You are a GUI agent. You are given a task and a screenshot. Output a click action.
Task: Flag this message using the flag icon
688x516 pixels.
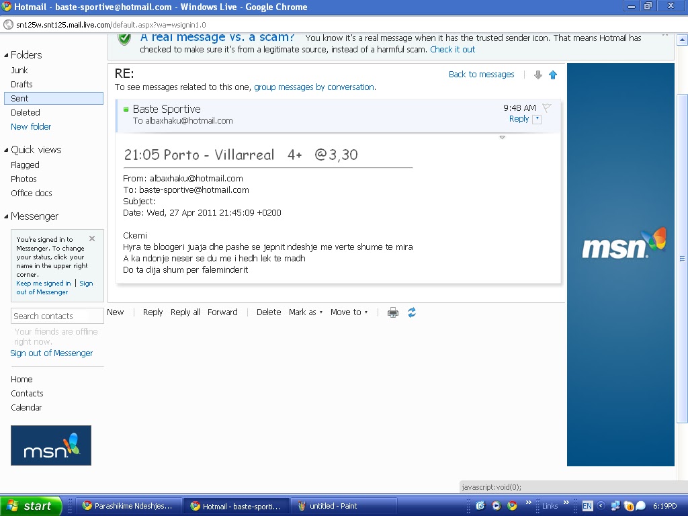(x=547, y=107)
